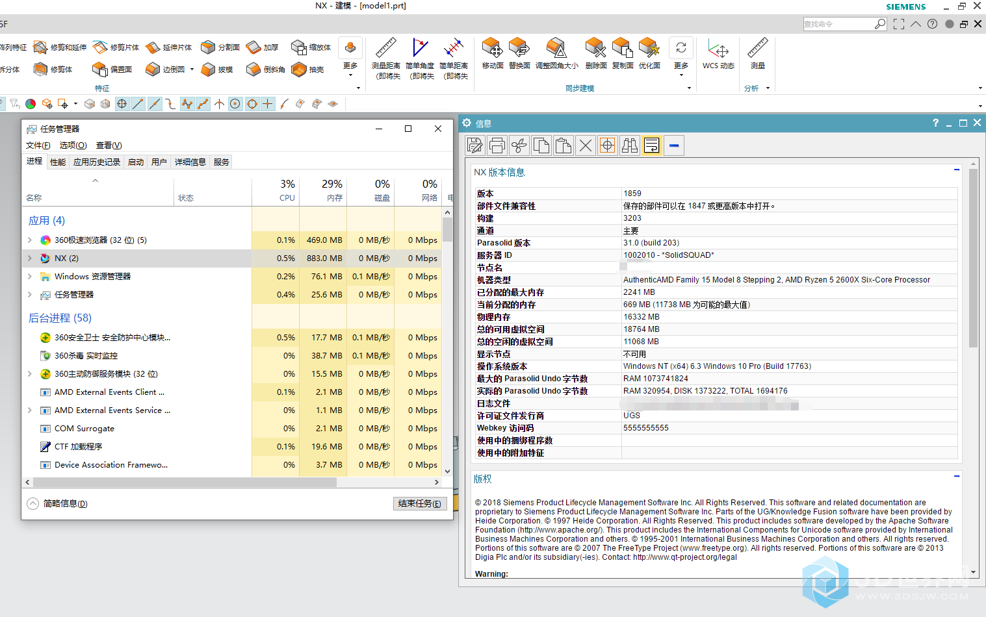Image resolution: width=986 pixels, height=617 pixels.
Task: Collapse the NX 版本信息 section
Action: [x=957, y=170]
